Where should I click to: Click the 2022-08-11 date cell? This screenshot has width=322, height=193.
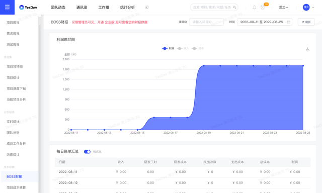click(x=68, y=172)
